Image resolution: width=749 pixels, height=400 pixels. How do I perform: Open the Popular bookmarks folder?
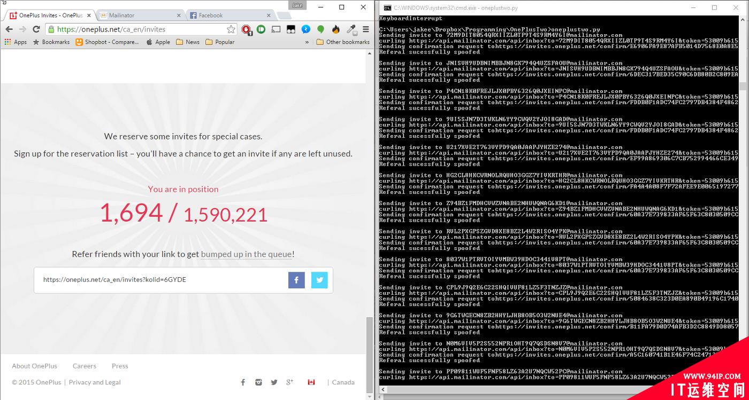click(x=220, y=42)
